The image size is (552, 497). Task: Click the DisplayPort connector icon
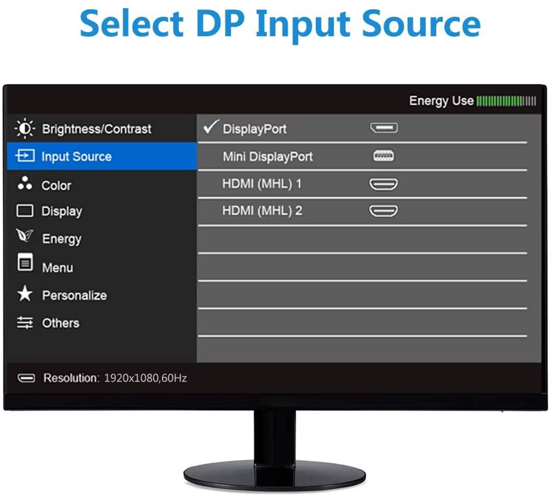[x=384, y=128]
